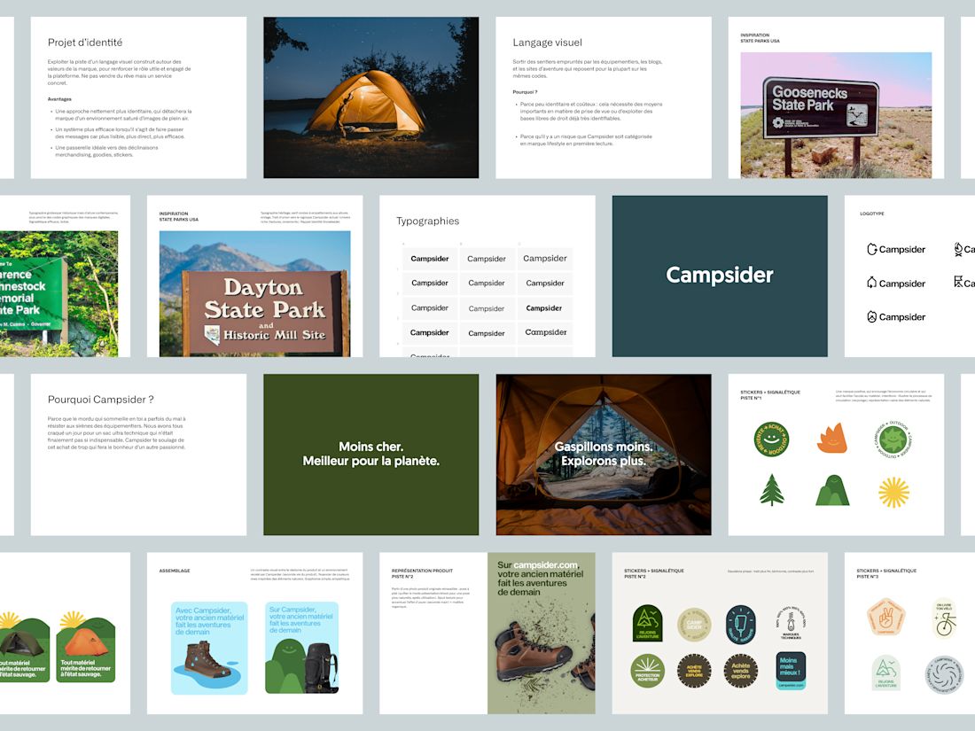975x731 pixels.
Task: Click the orange tent landscape sticker
Action: tap(86, 647)
